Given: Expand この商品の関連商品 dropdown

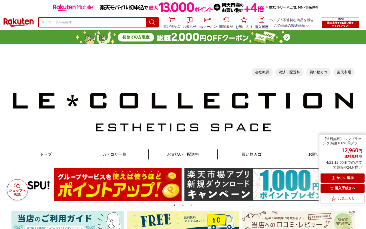Looking at the screenshot, I should 291,25.
